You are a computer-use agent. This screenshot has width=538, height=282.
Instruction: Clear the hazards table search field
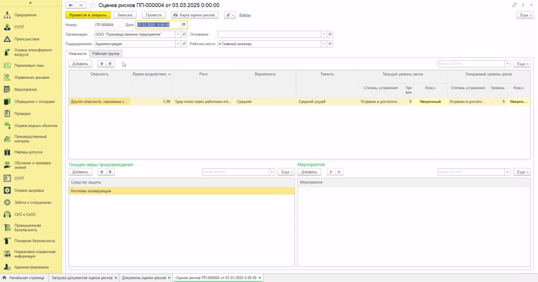click(508, 63)
